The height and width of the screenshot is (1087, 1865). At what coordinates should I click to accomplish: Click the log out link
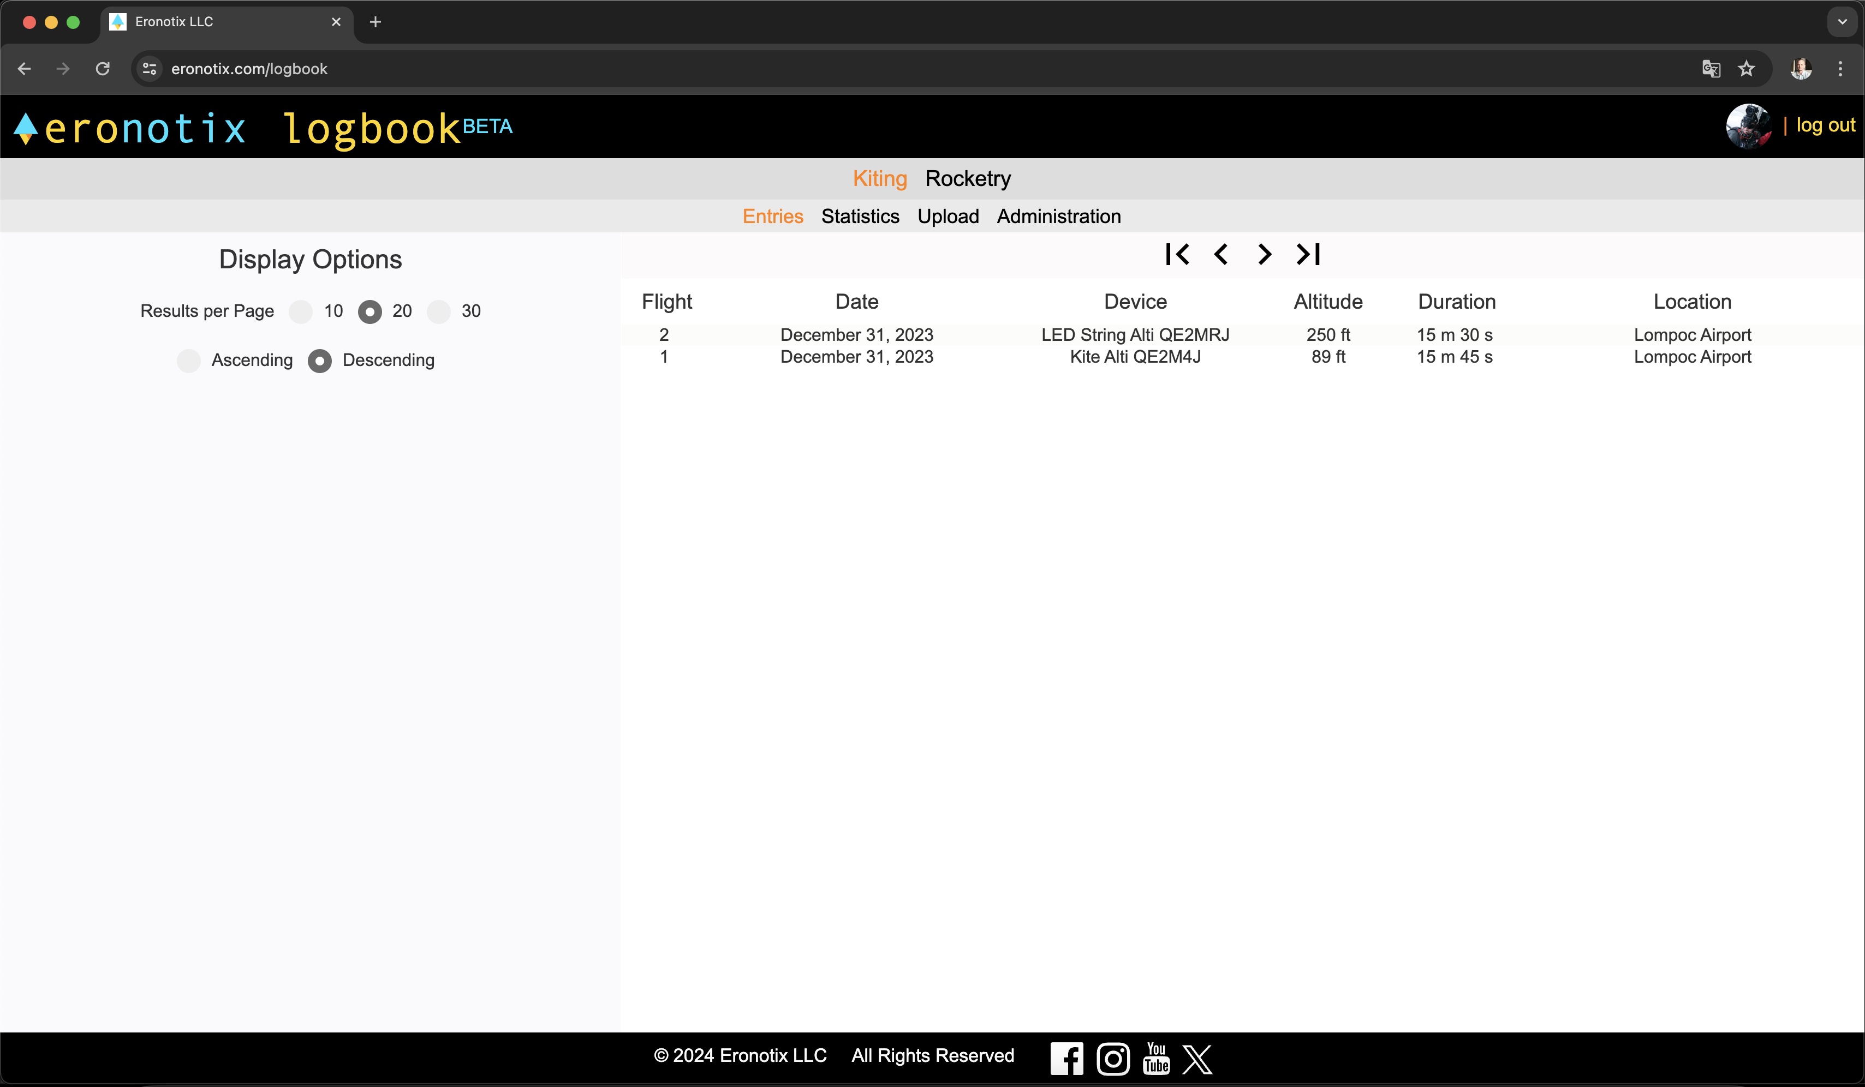tap(1825, 125)
